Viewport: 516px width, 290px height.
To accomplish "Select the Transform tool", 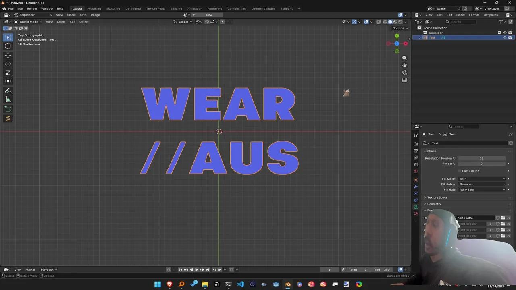I will tap(8, 81).
